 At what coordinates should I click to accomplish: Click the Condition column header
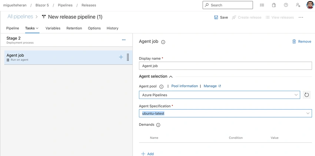(236, 138)
